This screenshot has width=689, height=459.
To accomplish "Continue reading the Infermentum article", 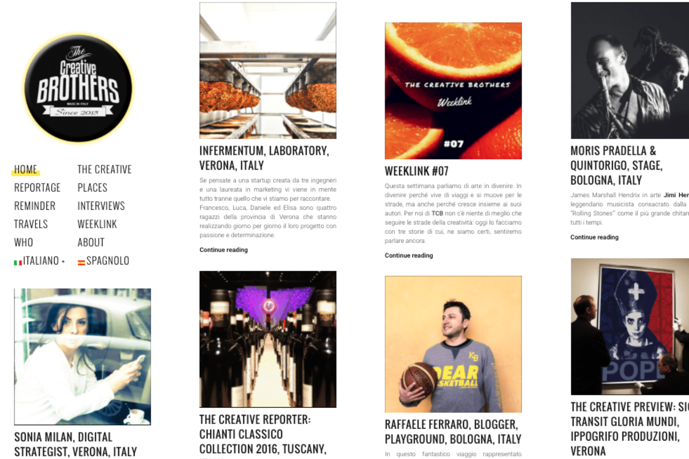I will [224, 250].
